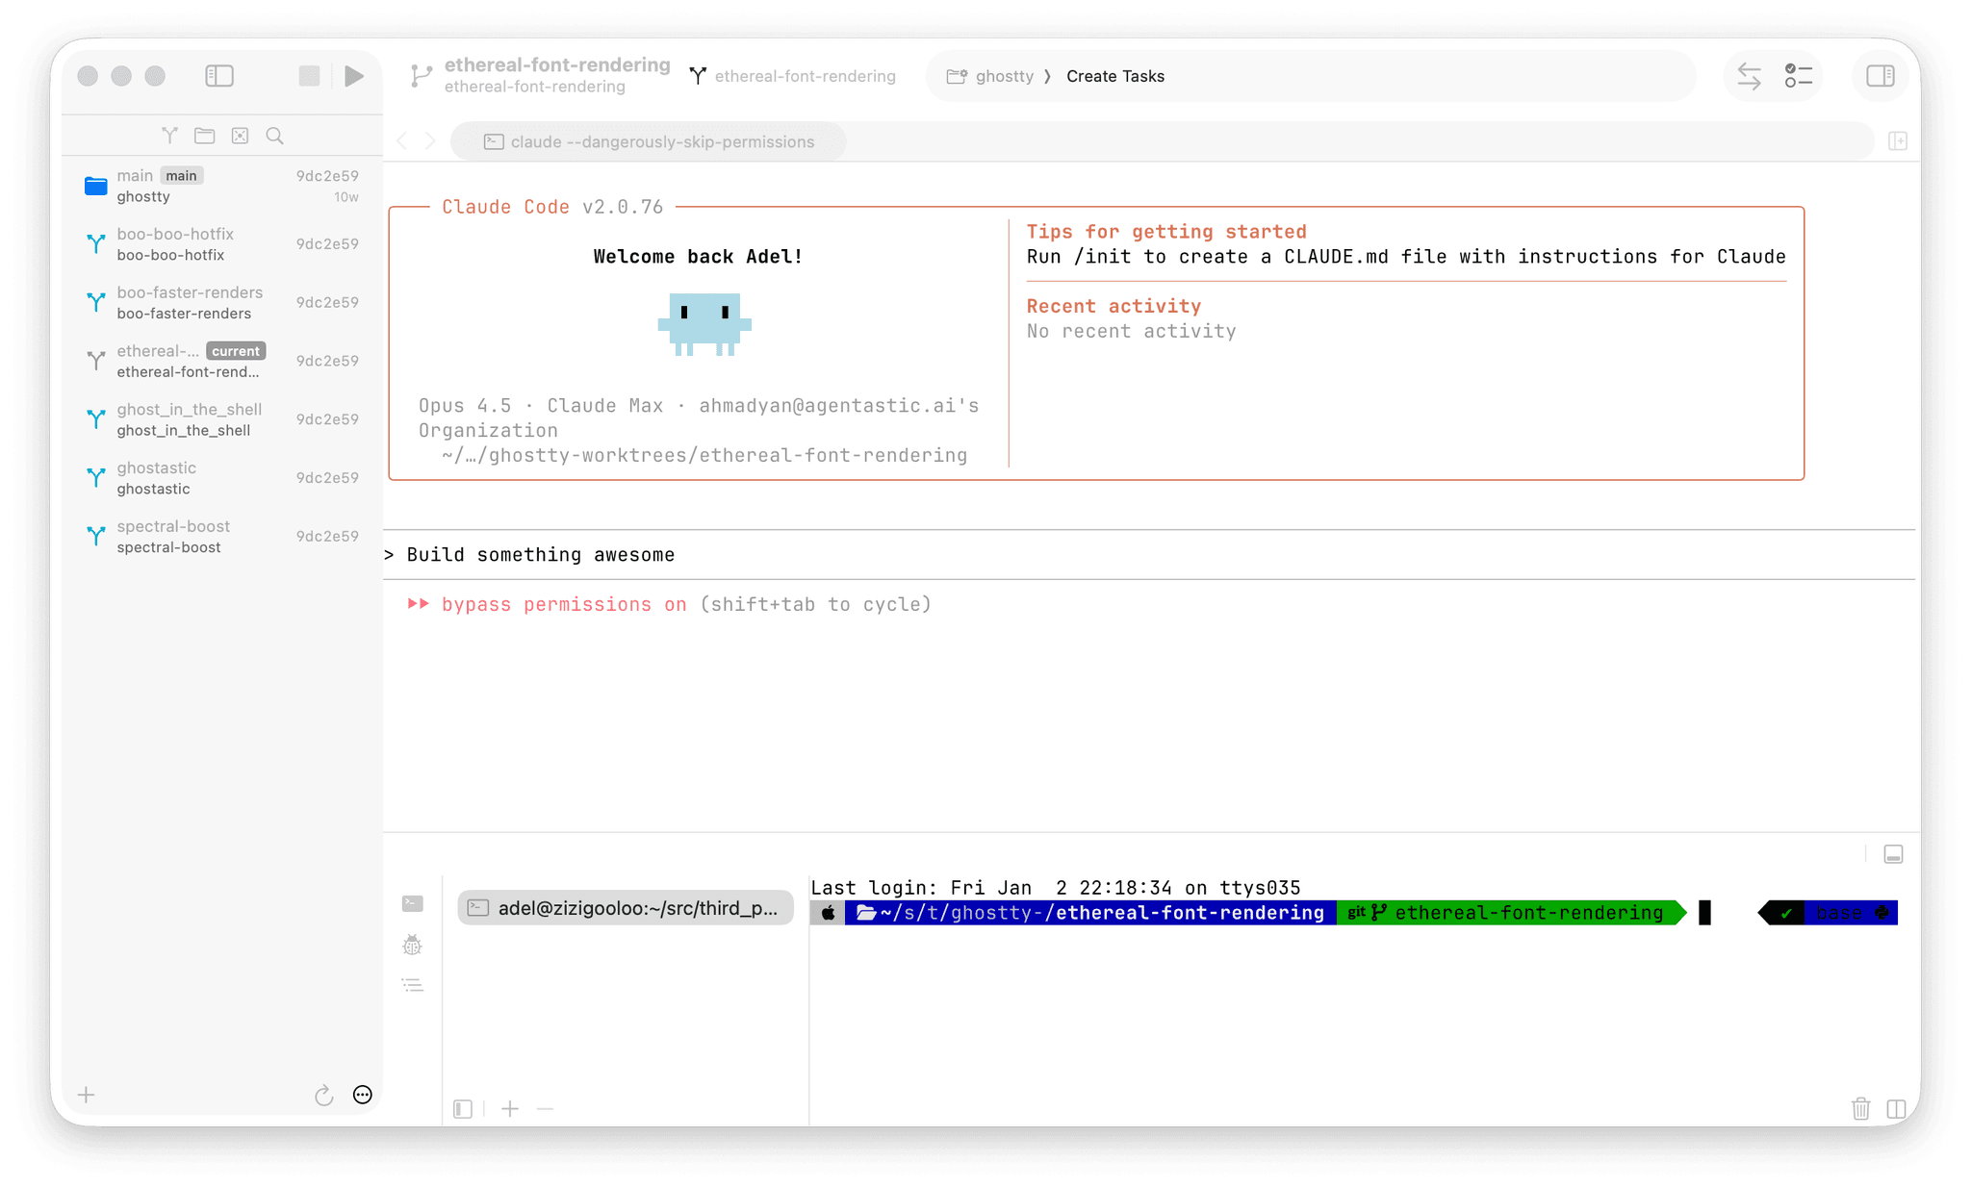The height and width of the screenshot is (1188, 1971).
Task: Open the branch filter in the sidebar toolbar
Action: coord(169,136)
